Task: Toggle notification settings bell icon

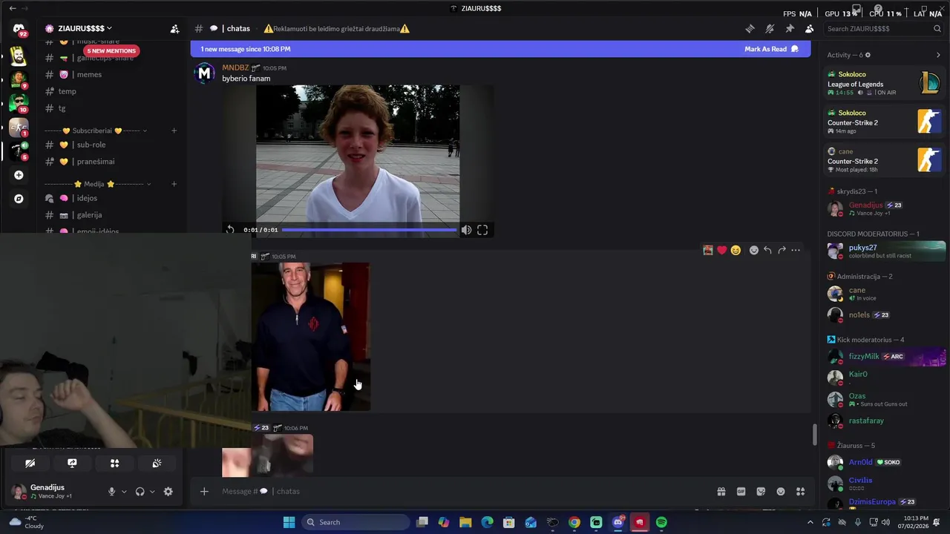Action: click(x=770, y=29)
